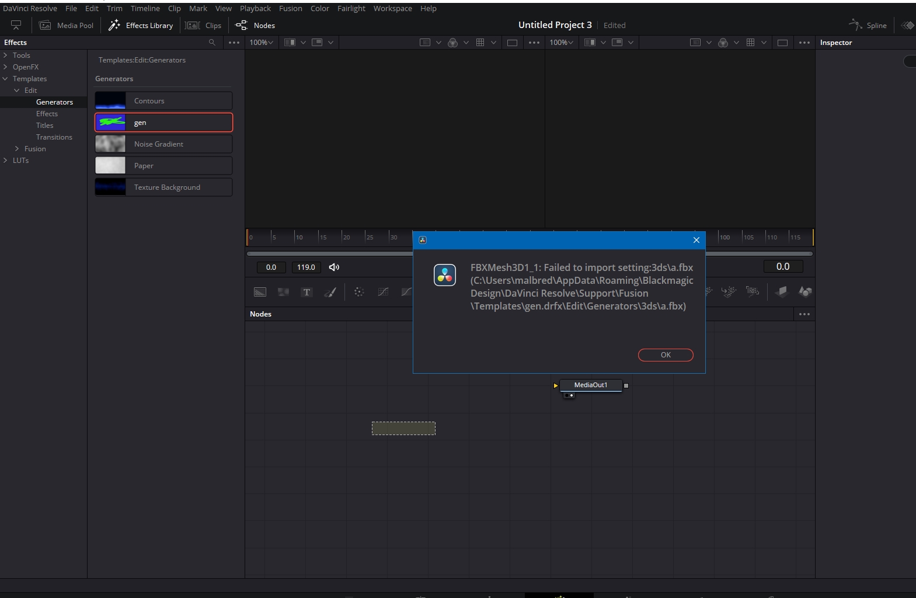
Task: Expand left viewer color channels dropdown
Action: click(466, 43)
